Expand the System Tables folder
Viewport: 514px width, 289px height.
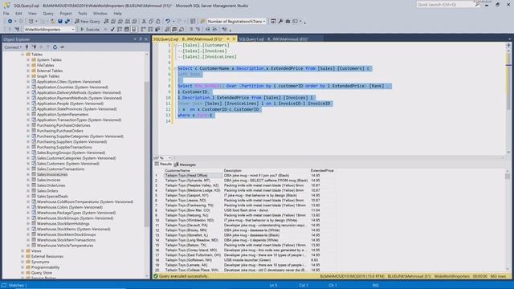coord(28,60)
